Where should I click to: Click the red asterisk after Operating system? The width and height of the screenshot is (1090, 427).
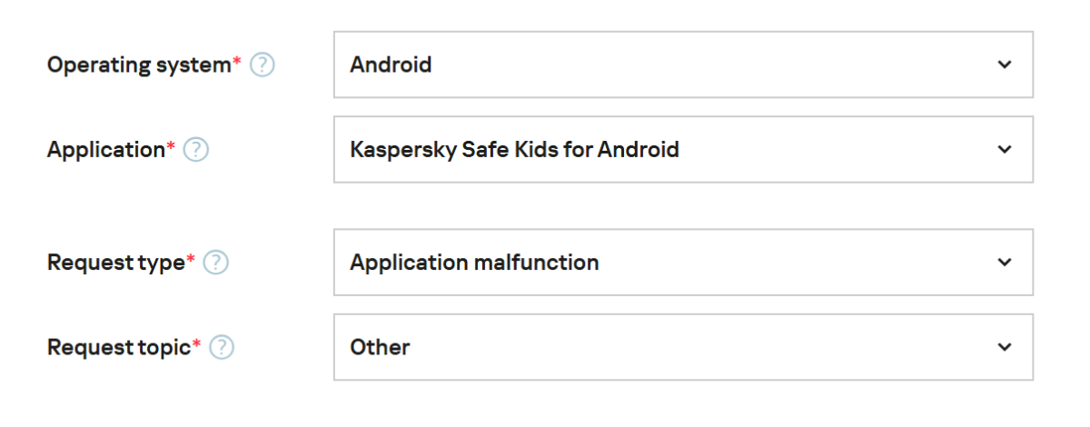(x=237, y=62)
